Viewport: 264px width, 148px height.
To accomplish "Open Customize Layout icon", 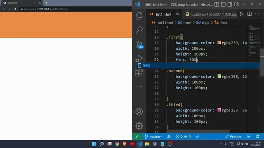I will [236, 5].
